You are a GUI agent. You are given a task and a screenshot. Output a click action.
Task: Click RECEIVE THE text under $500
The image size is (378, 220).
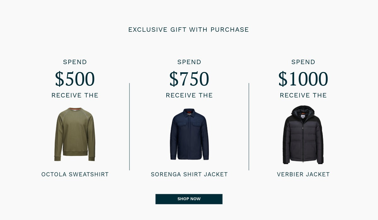click(x=75, y=95)
